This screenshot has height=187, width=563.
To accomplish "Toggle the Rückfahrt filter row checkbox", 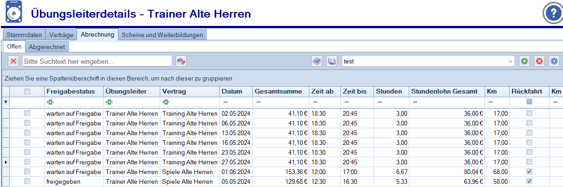I will click(x=529, y=102).
